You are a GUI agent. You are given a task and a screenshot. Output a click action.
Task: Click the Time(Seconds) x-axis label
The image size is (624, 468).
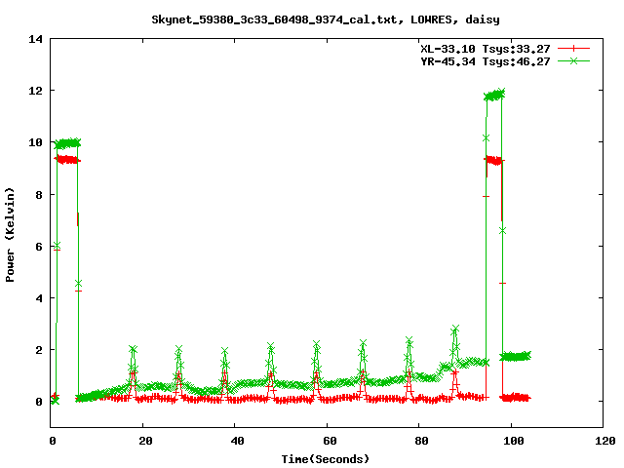325,459
